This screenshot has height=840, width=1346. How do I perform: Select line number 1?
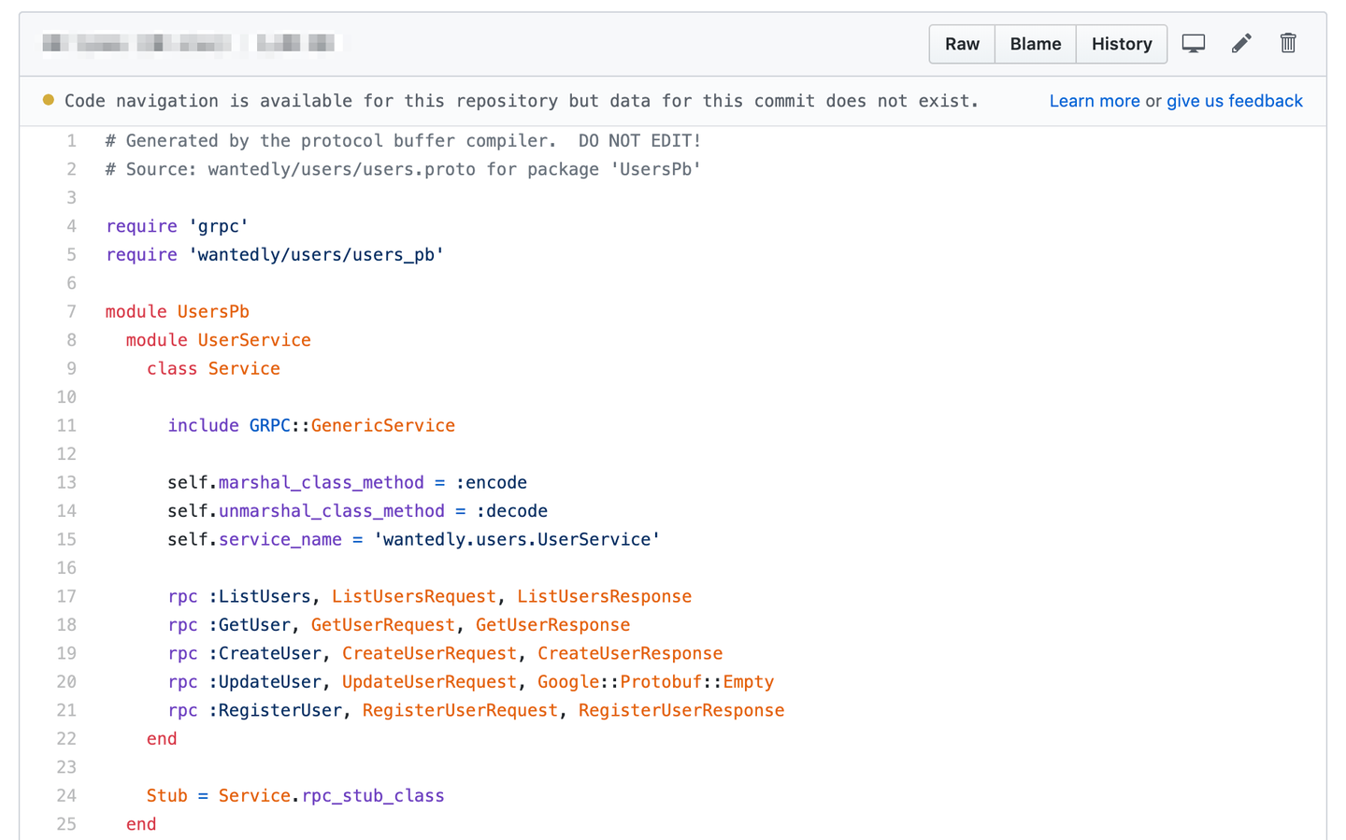pyautogui.click(x=71, y=141)
